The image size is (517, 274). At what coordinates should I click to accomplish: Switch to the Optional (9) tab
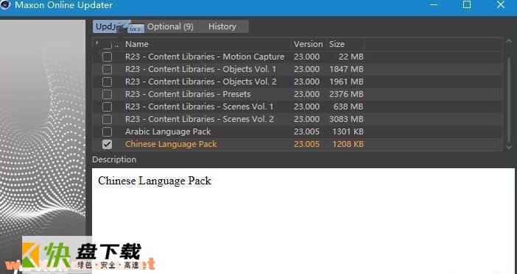[170, 26]
